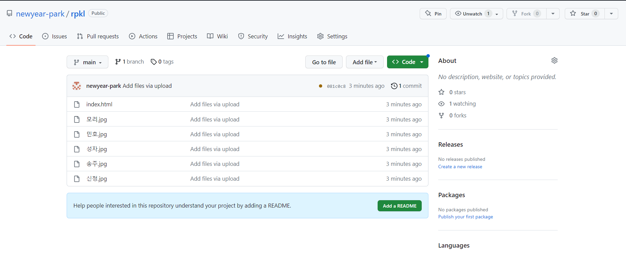Open the 송주.jpg file
Viewport: 626px width, 254px height.
point(97,164)
